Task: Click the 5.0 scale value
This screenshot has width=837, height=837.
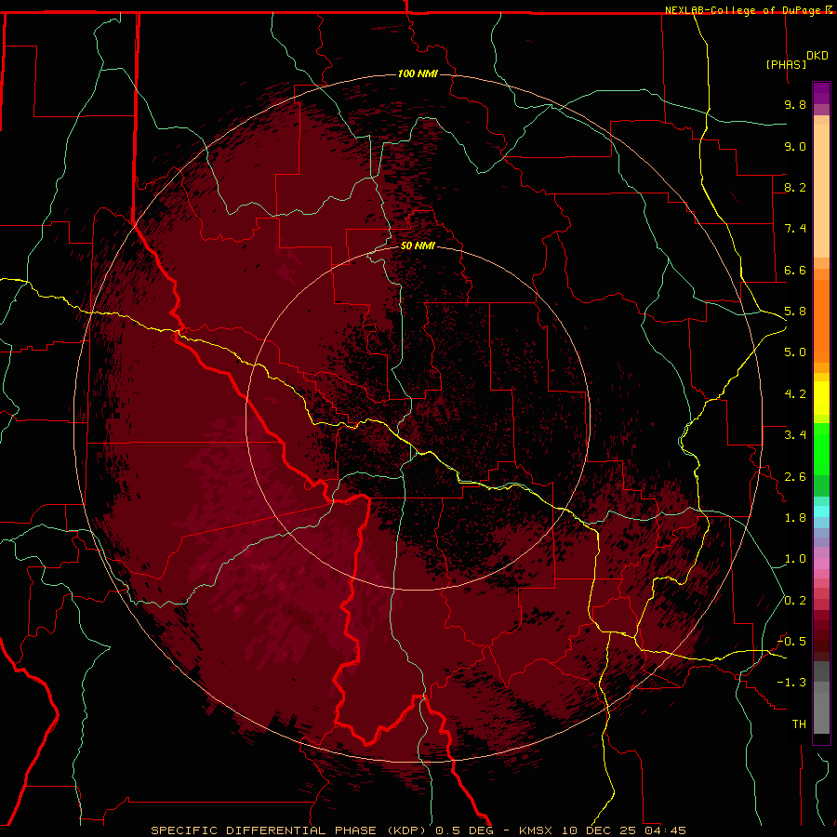Action: (x=795, y=352)
